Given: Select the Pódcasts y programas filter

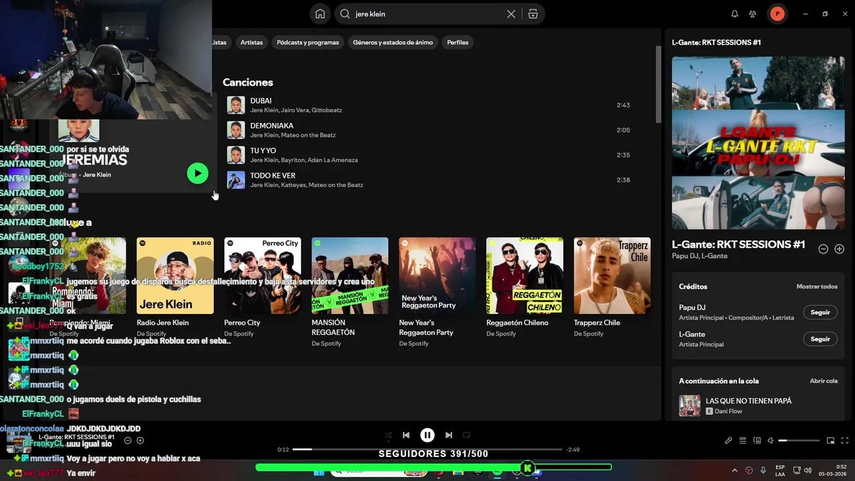Looking at the screenshot, I should point(308,42).
